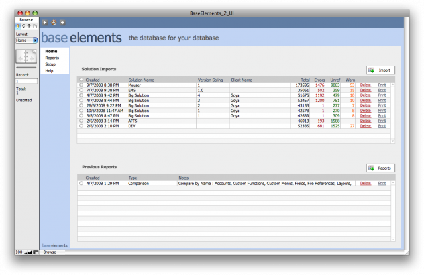Select radio circle for 4/7/2008 9:42 PM row
This screenshot has width=424, height=275.
point(81,95)
